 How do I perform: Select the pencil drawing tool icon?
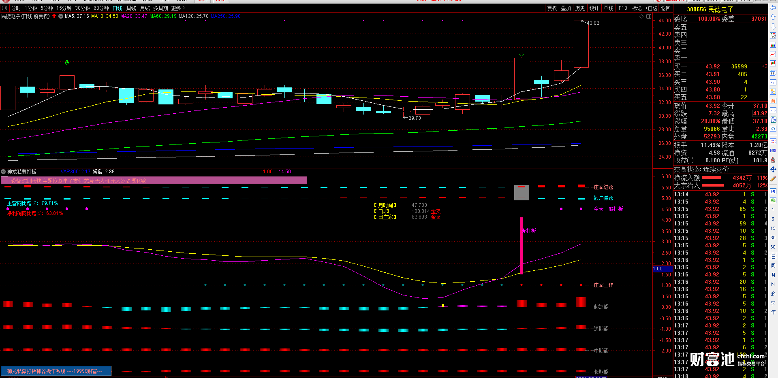(x=773, y=179)
